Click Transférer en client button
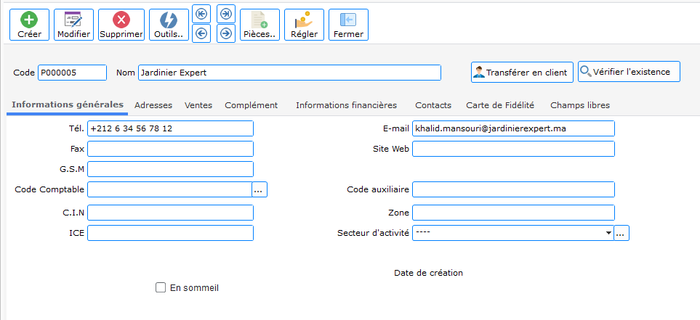The height and width of the screenshot is (320, 700). click(520, 72)
